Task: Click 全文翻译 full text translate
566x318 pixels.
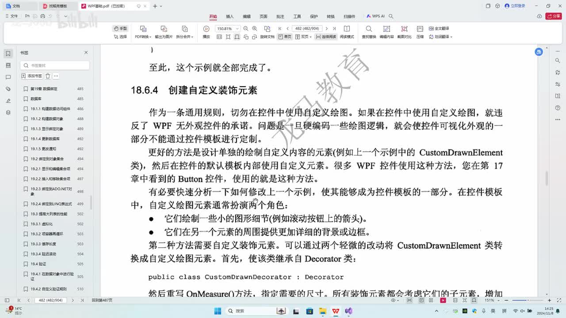Action: (439, 28)
